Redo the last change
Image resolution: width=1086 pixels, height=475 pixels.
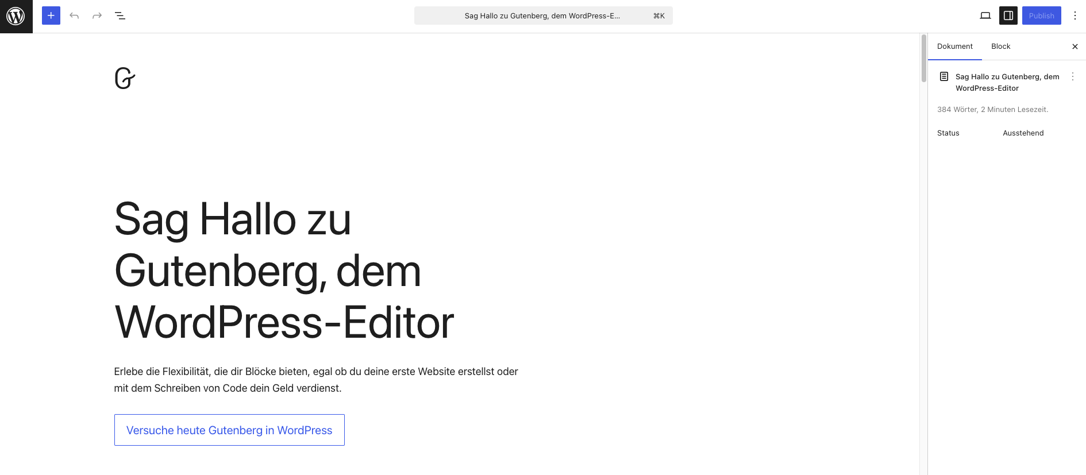(x=97, y=16)
